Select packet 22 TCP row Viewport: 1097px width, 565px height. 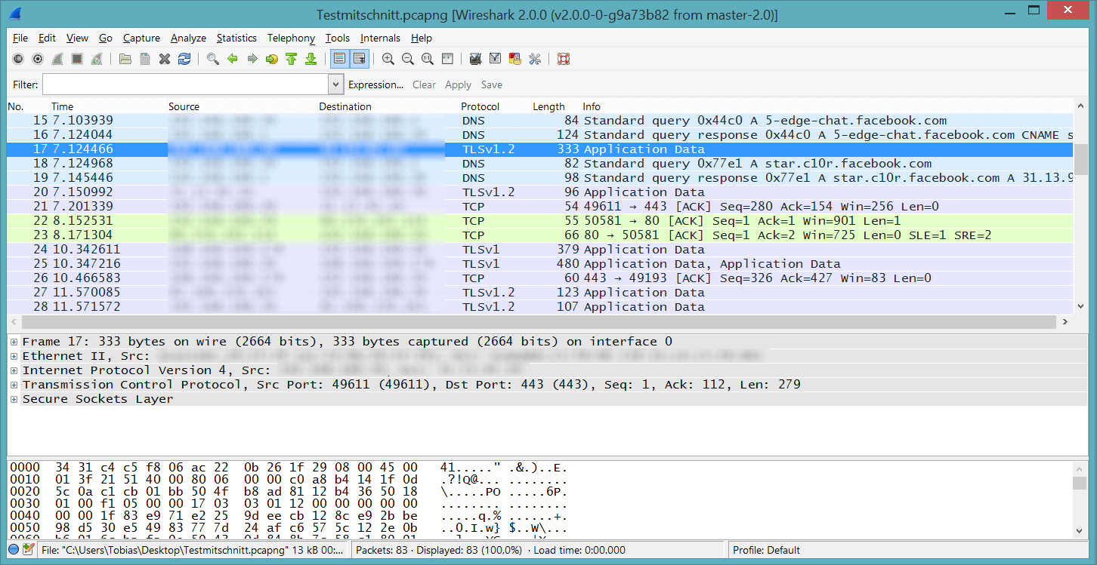pyautogui.click(x=540, y=221)
